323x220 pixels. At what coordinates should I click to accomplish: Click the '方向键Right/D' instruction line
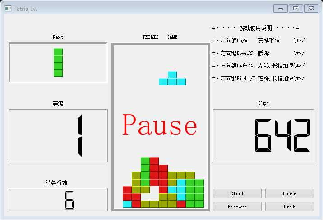(258, 78)
